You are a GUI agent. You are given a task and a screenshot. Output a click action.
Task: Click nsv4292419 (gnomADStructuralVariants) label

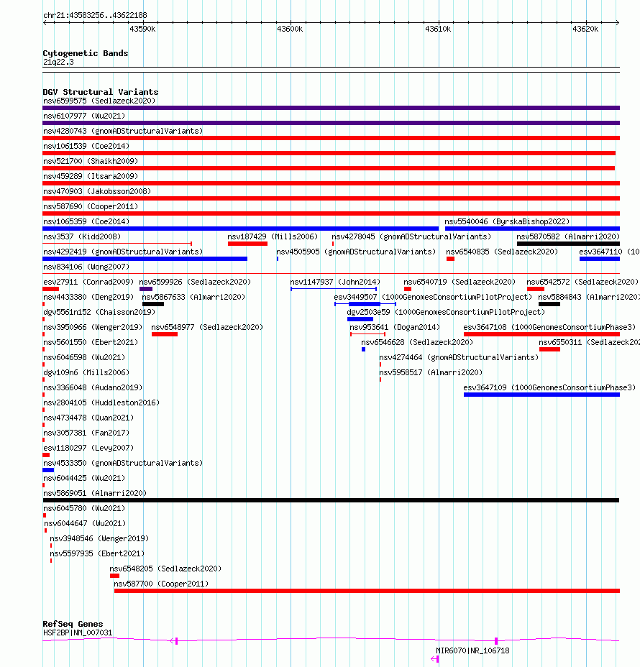tap(123, 252)
